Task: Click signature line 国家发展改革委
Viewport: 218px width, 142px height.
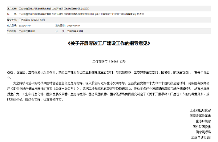Action: (x=201, y=116)
